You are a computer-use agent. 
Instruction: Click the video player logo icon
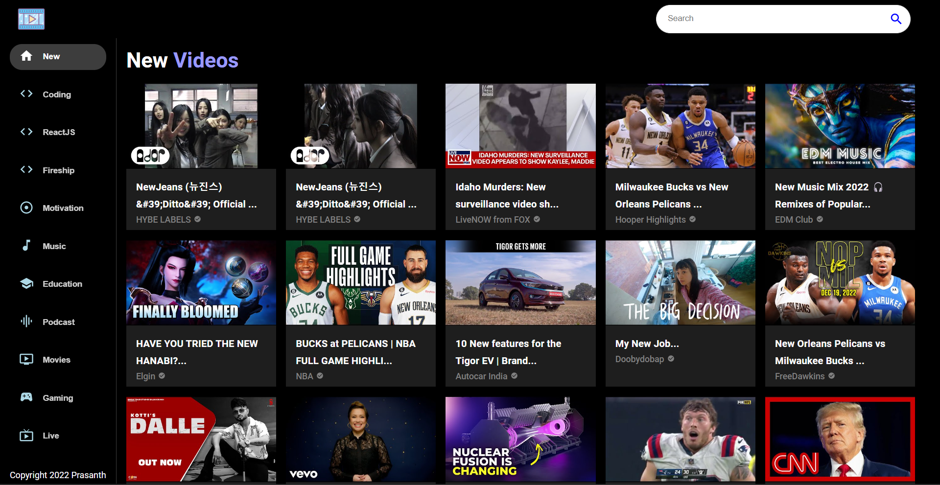pyautogui.click(x=31, y=19)
